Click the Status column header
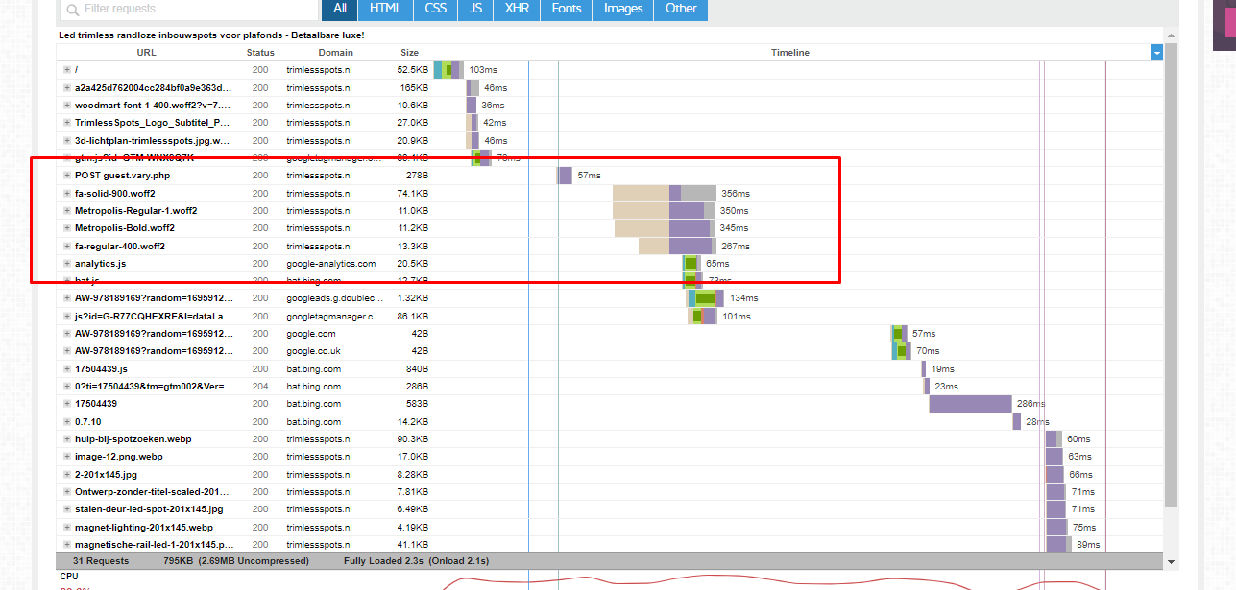1236x590 pixels. (x=260, y=53)
